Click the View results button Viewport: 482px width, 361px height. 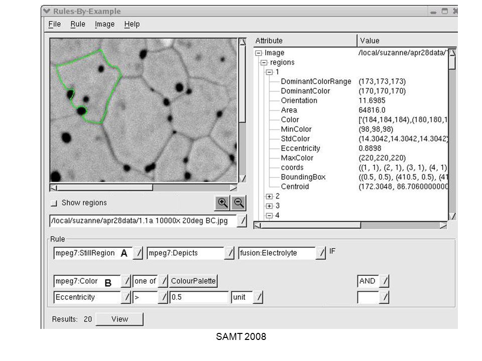coord(119,319)
